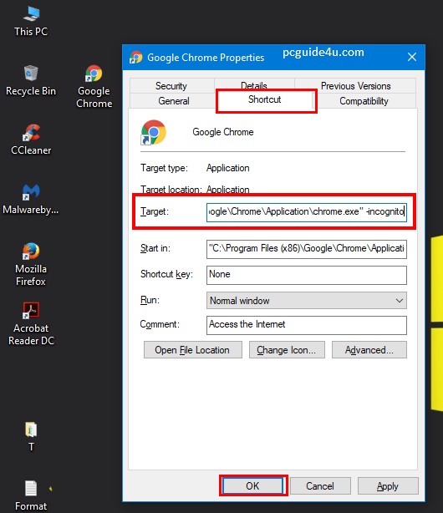Screen dimensions: 443x513
Task: Select the This PC desktop icon
Action: [31, 21]
